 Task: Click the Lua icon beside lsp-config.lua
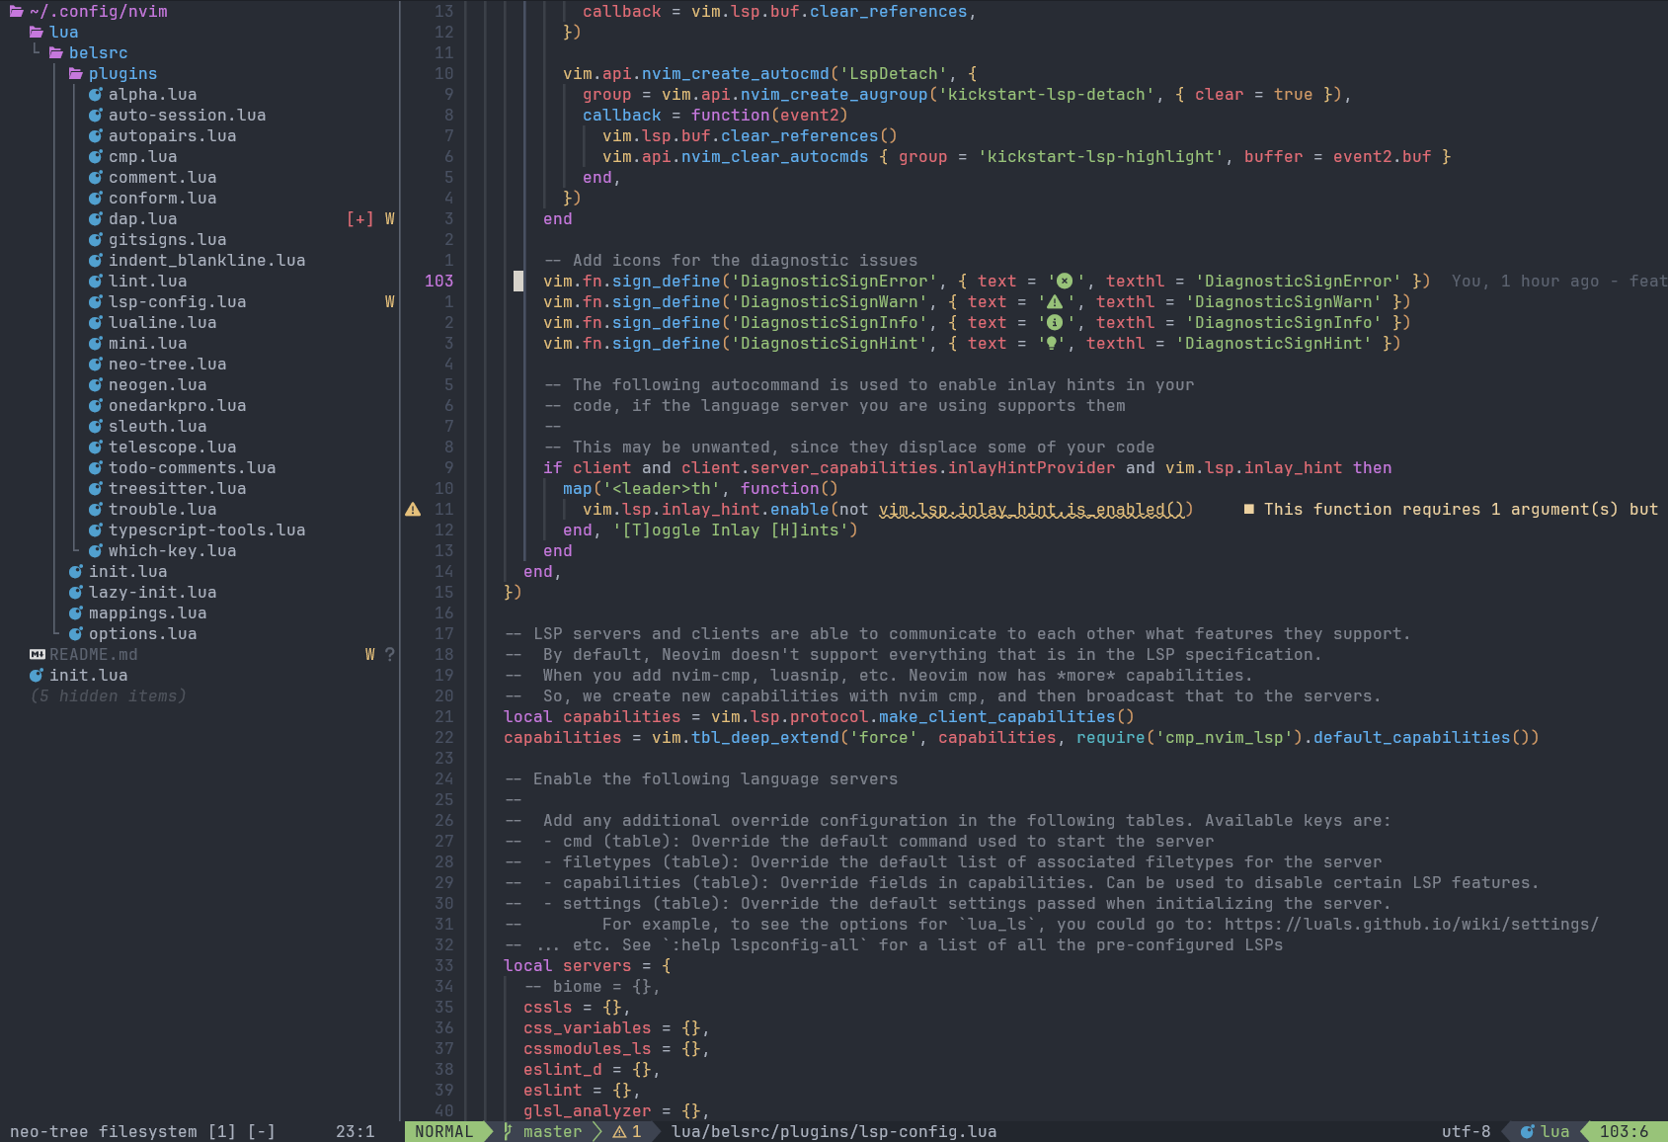96,302
